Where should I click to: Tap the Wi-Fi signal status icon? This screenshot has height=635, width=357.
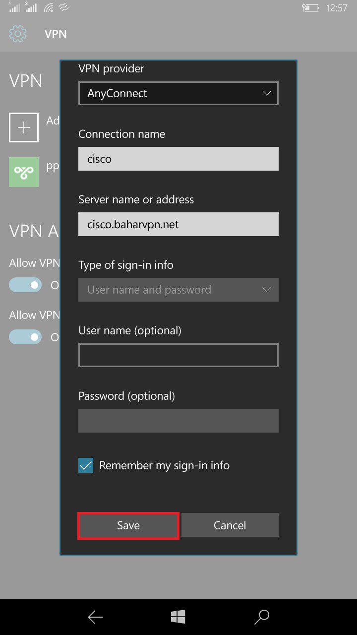click(x=49, y=8)
